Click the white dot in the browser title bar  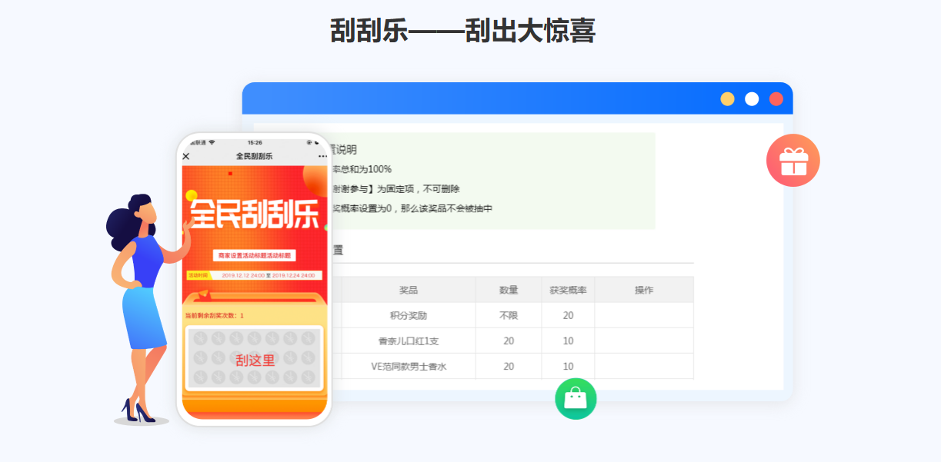pyautogui.click(x=750, y=98)
